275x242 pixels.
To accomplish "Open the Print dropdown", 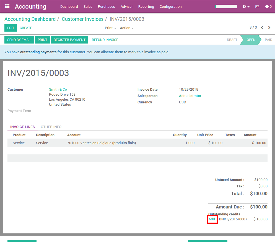I will coord(110,28).
